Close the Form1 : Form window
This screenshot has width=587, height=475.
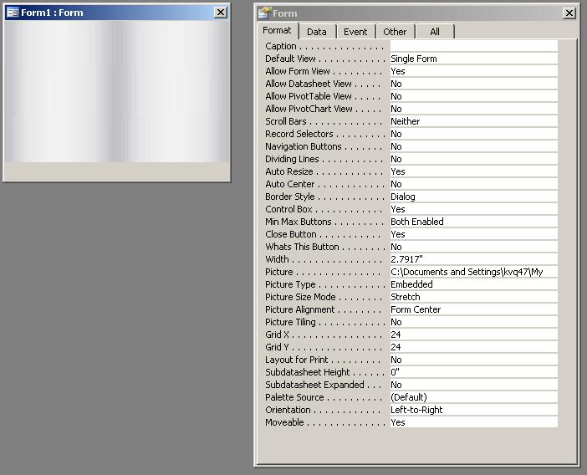coord(221,13)
